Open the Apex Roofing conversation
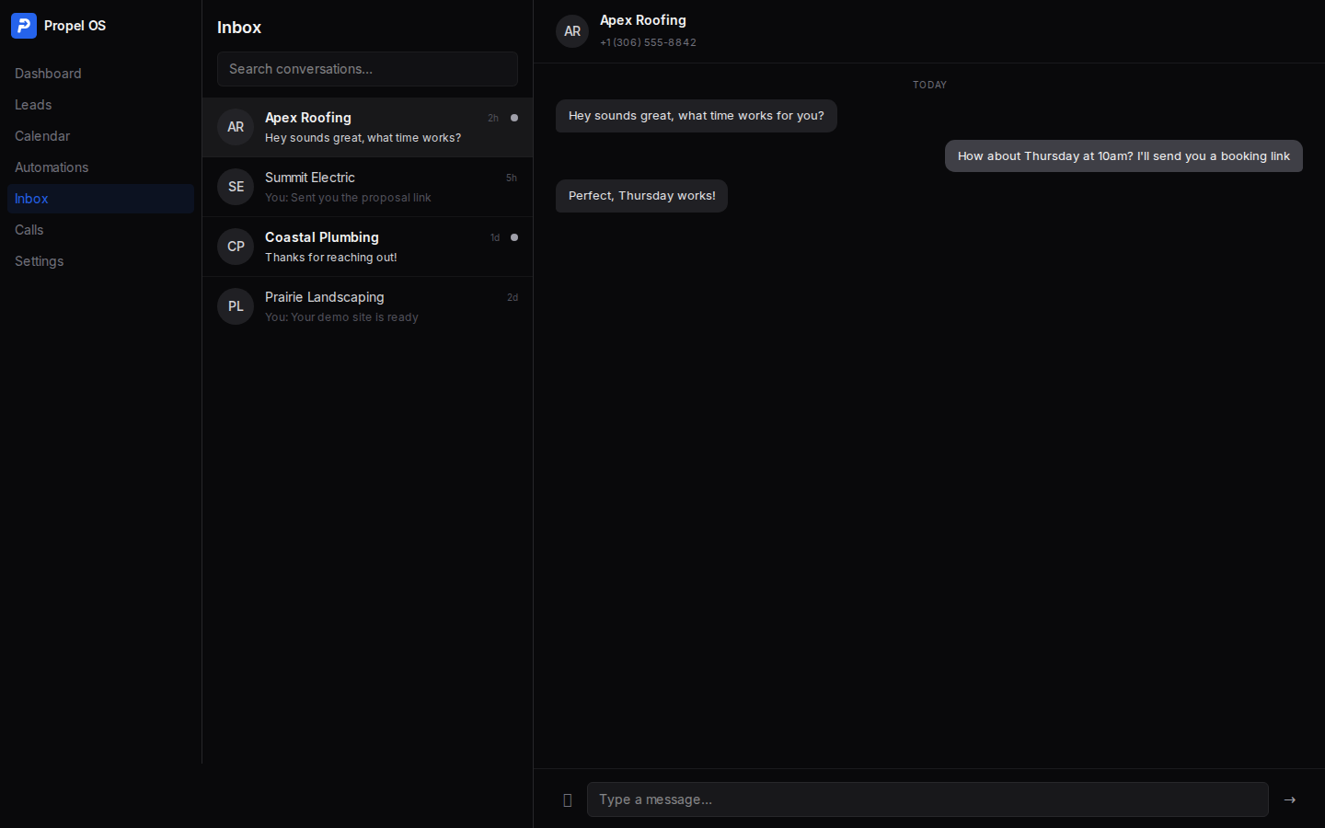Image resolution: width=1325 pixels, height=828 pixels. coord(367,127)
